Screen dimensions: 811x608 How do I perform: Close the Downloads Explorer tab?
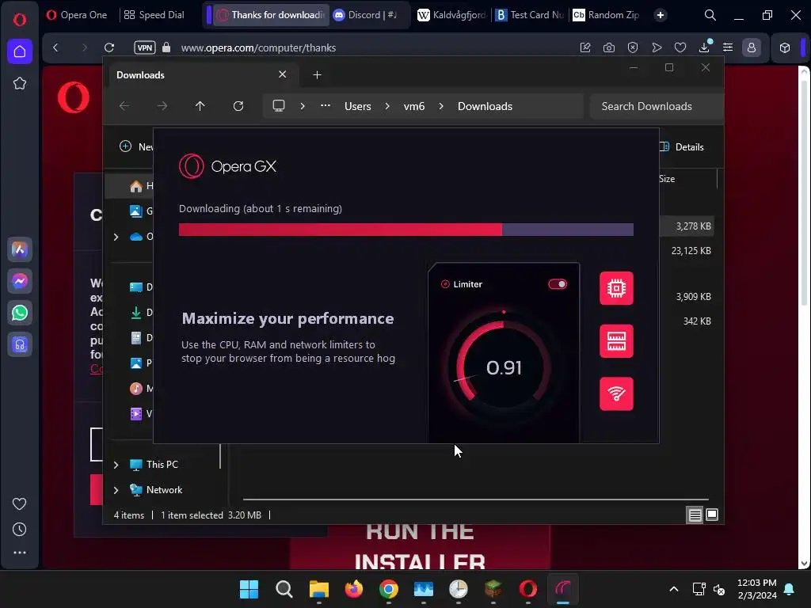[x=283, y=74]
